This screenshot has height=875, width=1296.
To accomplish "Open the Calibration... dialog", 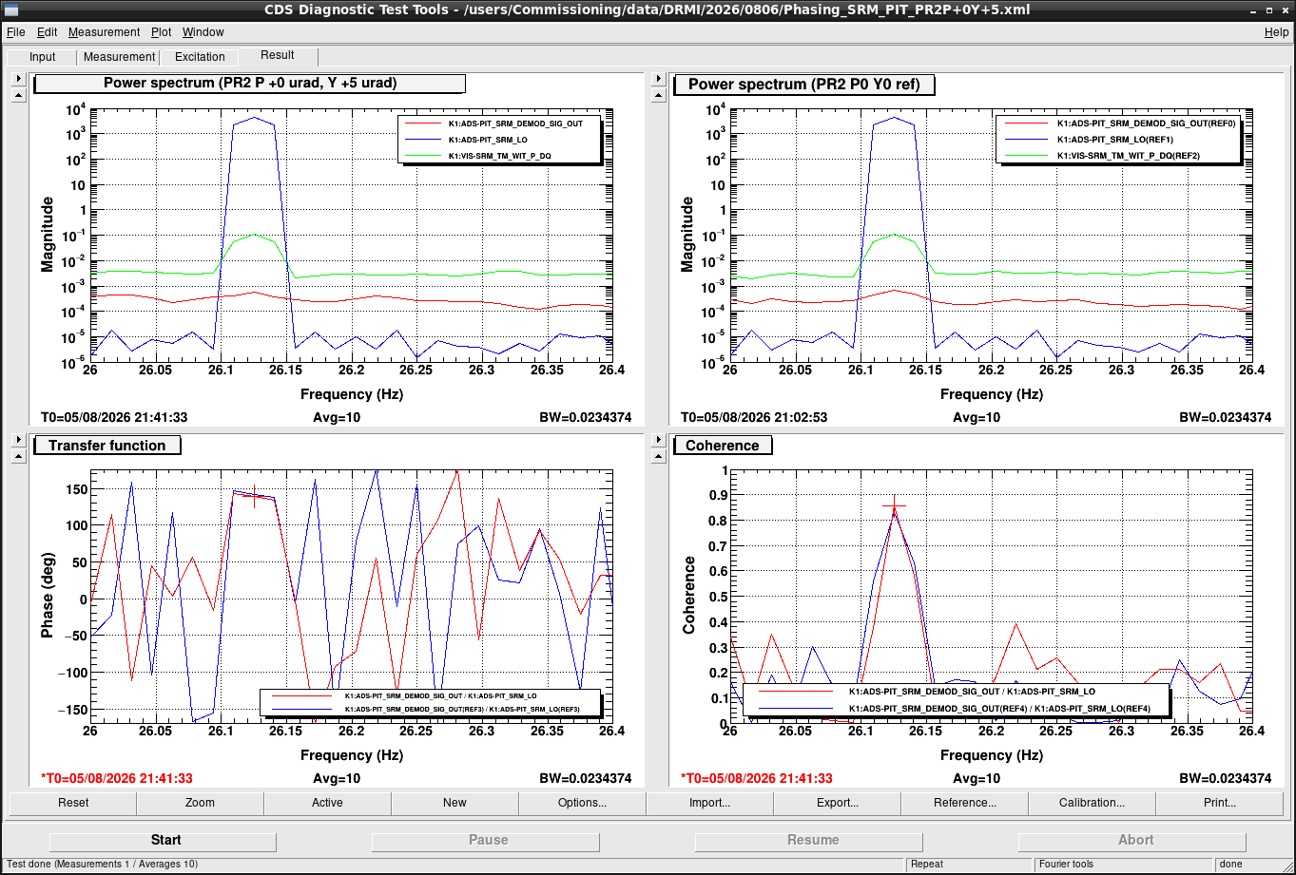I will tap(1093, 803).
